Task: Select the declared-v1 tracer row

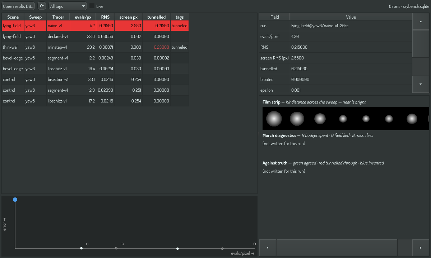Action: point(95,37)
